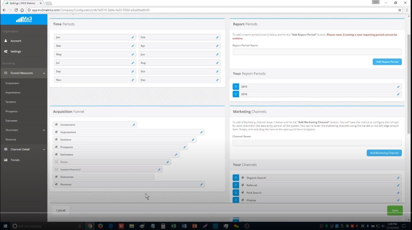
Task: Enable the Demo funnel stage
Action: click(x=56, y=162)
